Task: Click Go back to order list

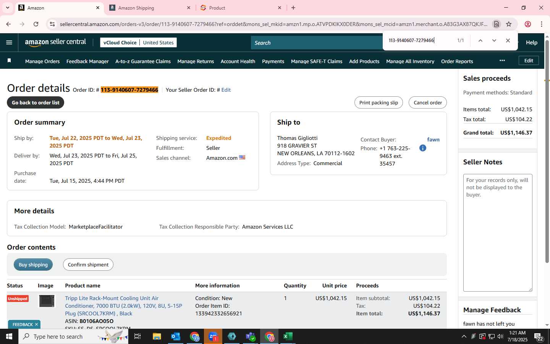Action: [x=36, y=102]
